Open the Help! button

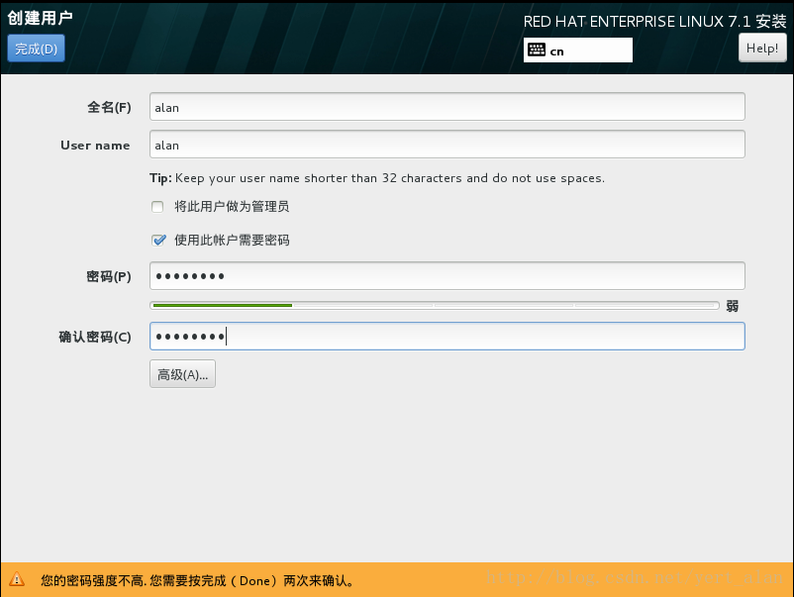coord(762,49)
